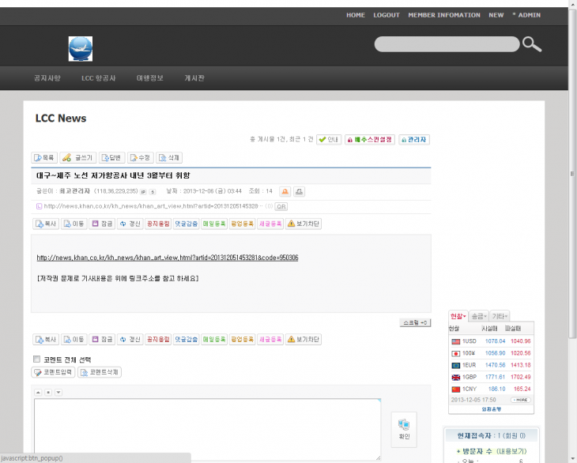The image size is (577, 463).
Task: Open the QR code for the article link
Action: tap(281, 206)
